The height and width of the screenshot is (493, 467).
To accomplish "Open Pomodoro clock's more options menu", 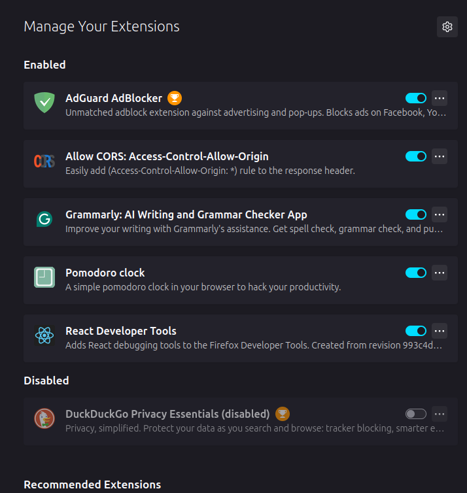I will [440, 273].
